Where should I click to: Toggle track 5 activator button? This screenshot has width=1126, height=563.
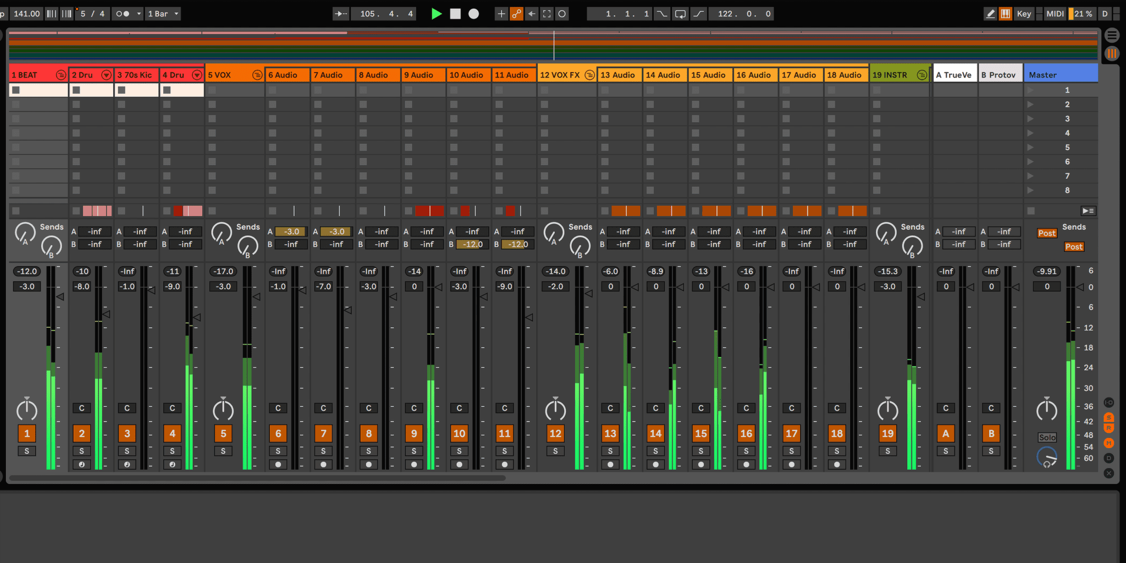(223, 433)
